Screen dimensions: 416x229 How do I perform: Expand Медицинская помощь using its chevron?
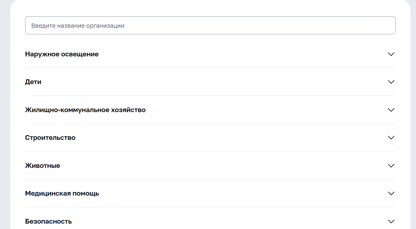coord(391,193)
